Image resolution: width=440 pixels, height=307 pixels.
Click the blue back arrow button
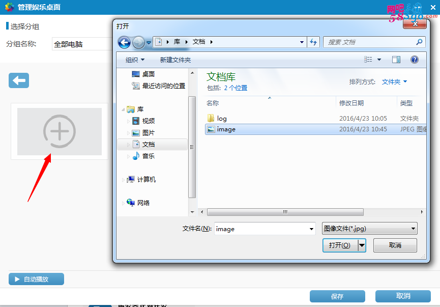click(x=19, y=80)
